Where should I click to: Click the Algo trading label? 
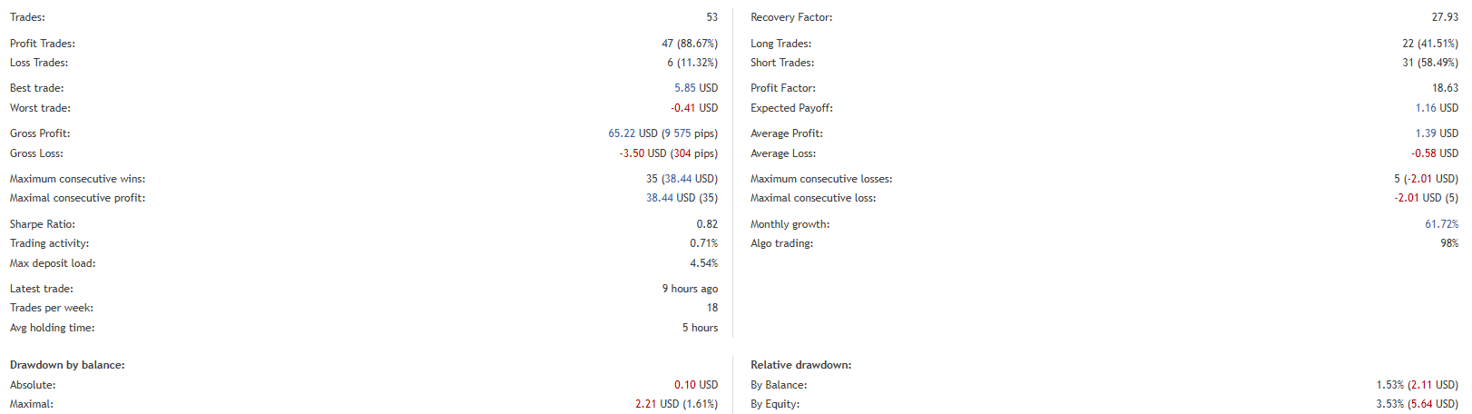(781, 243)
